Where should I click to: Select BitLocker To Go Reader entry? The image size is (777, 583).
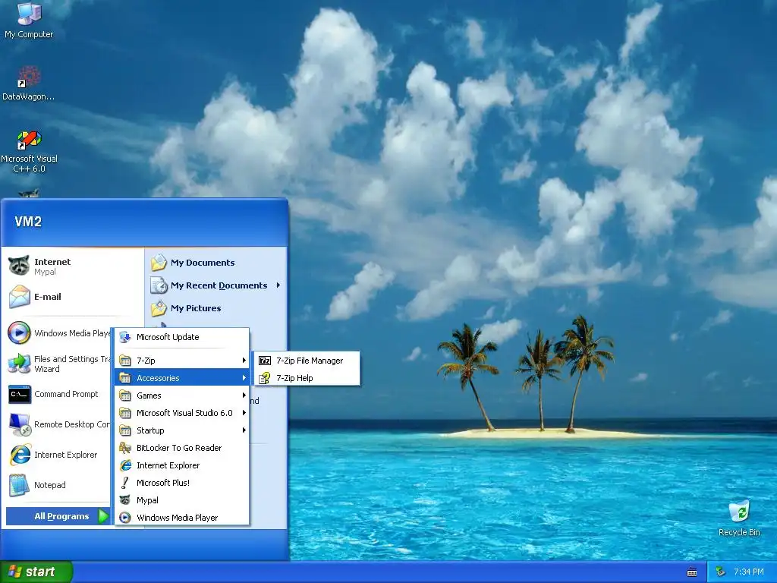pyautogui.click(x=182, y=448)
